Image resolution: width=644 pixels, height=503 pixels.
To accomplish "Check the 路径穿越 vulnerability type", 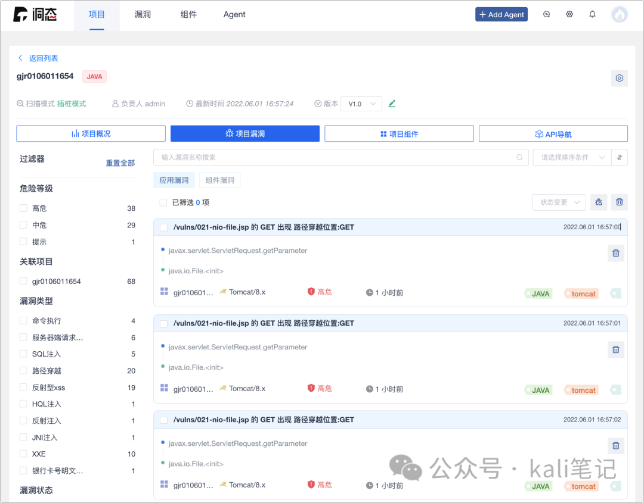I will (x=23, y=371).
